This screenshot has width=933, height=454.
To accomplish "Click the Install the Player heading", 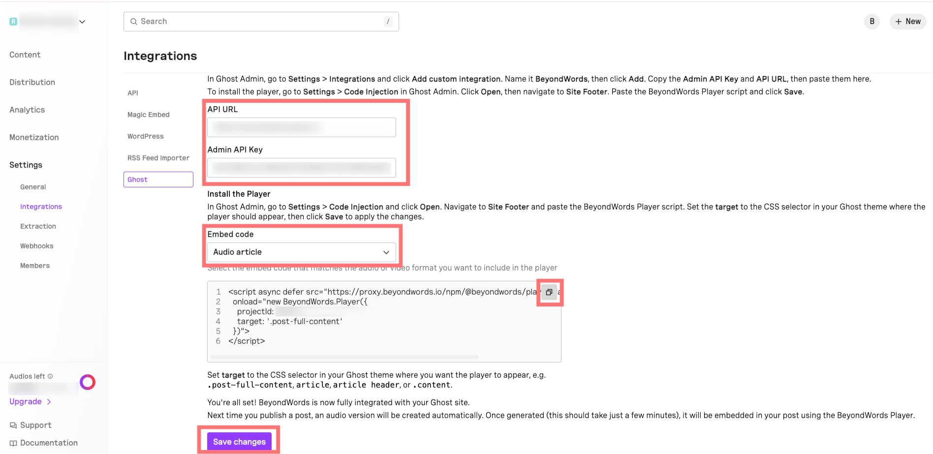I will pyautogui.click(x=239, y=194).
